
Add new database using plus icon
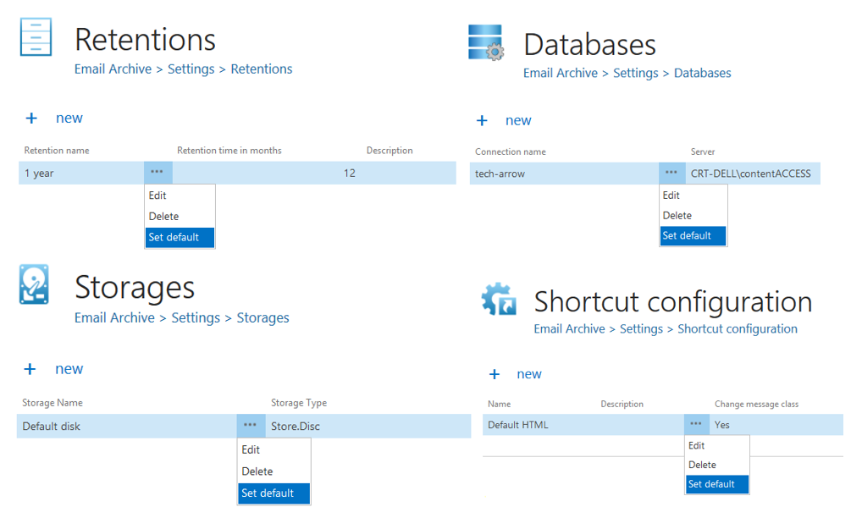(x=482, y=120)
